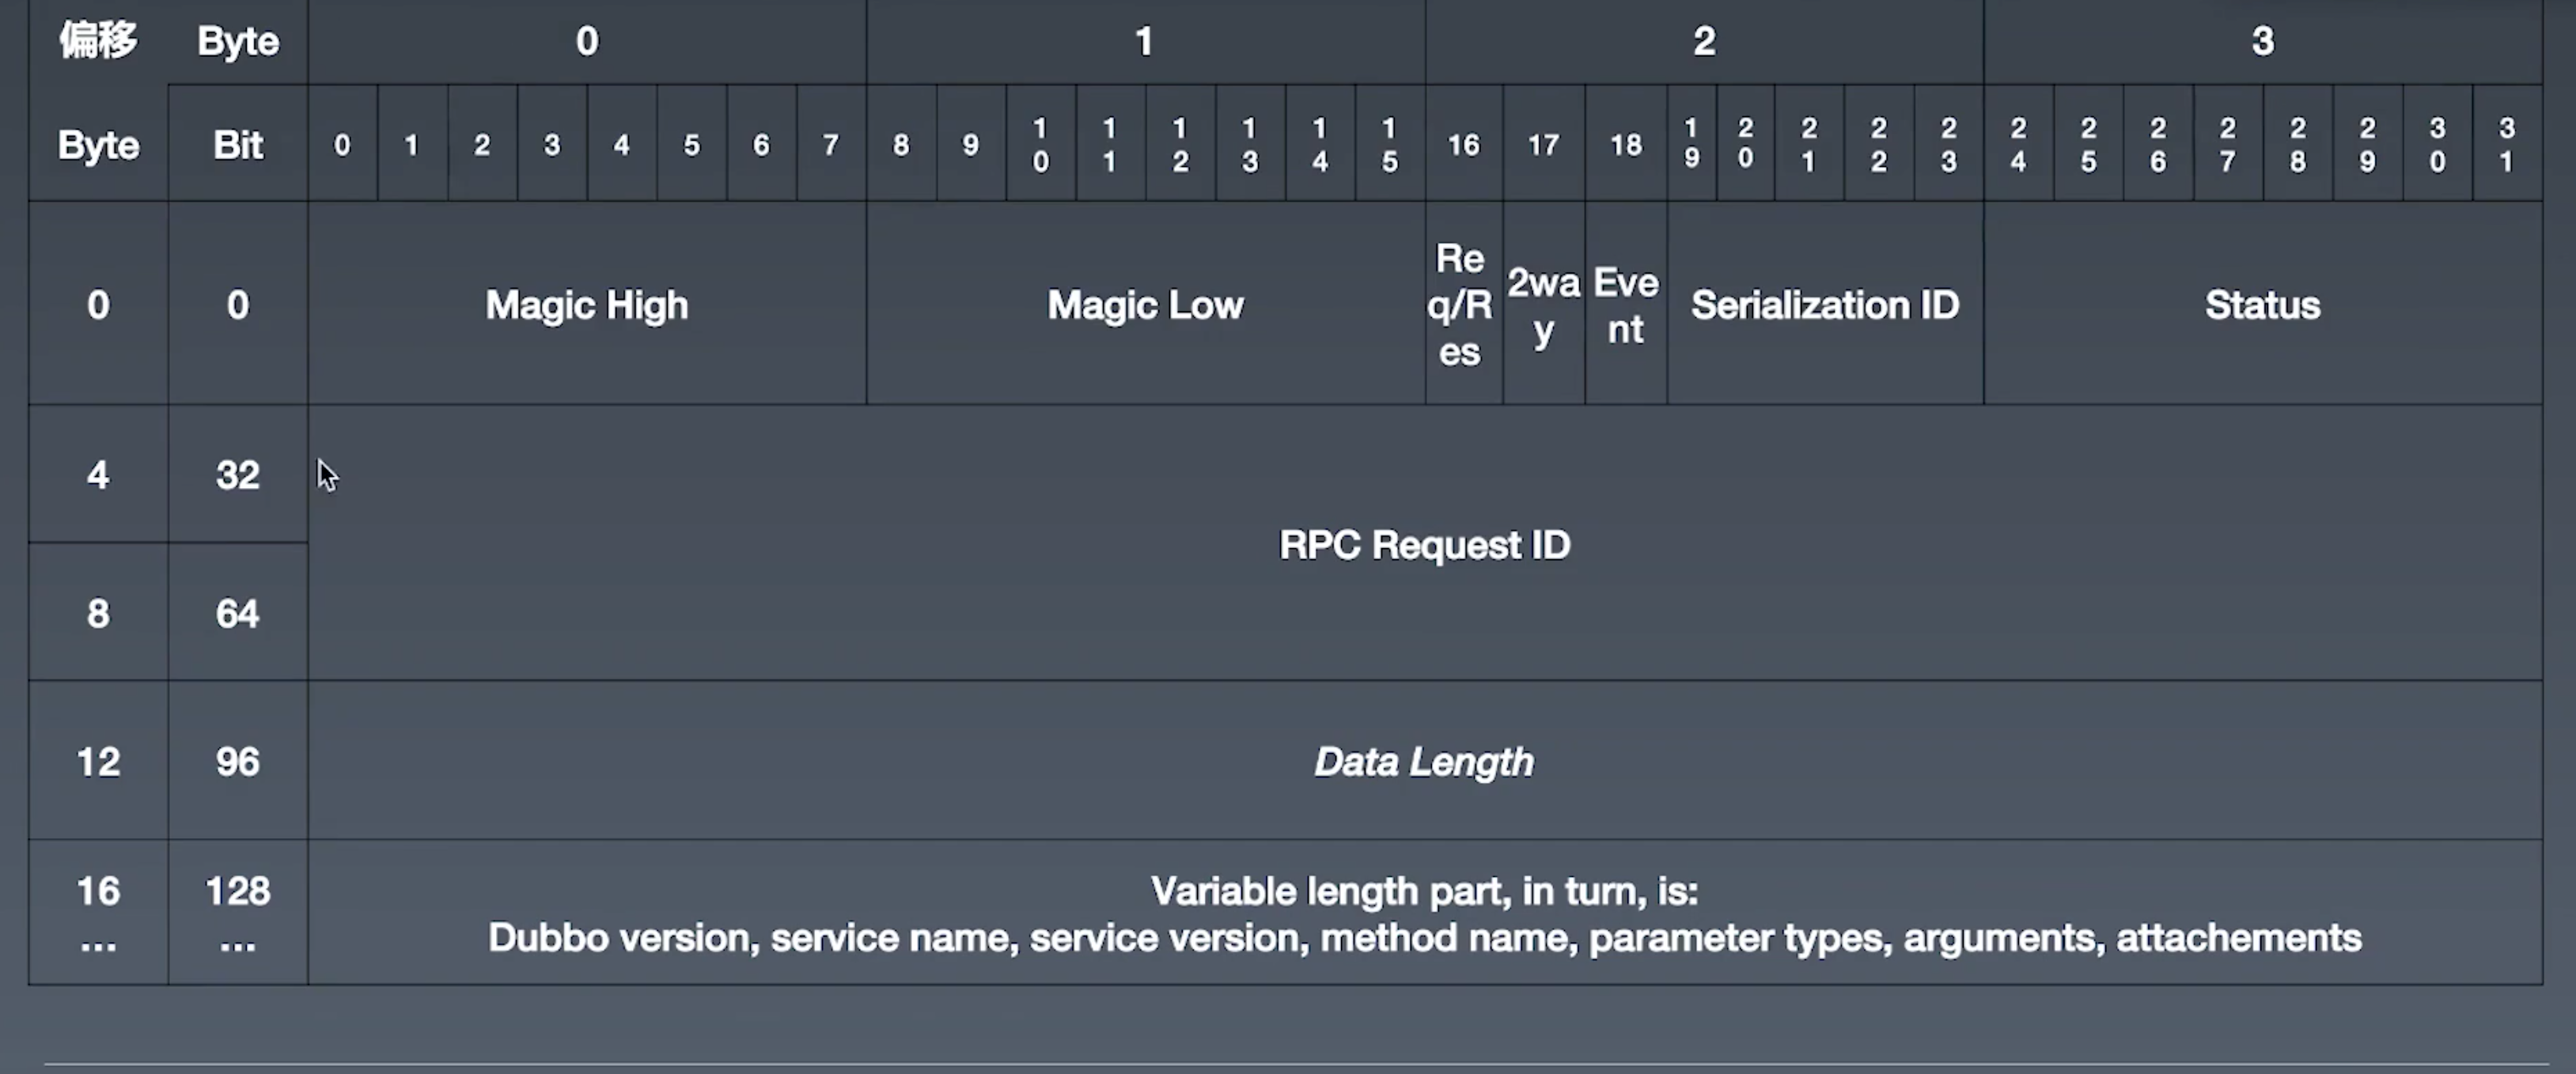Click the Serialization ID cell
The width and height of the screenshot is (2576, 1074).
pyautogui.click(x=1825, y=304)
